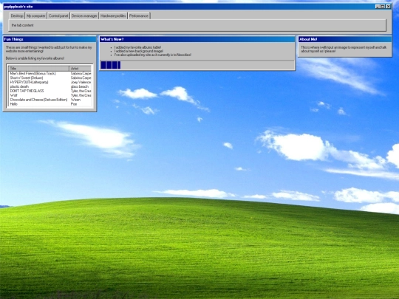Click the table listing favorite albums sentence
The height and width of the screenshot is (299, 399).
click(x=35, y=58)
